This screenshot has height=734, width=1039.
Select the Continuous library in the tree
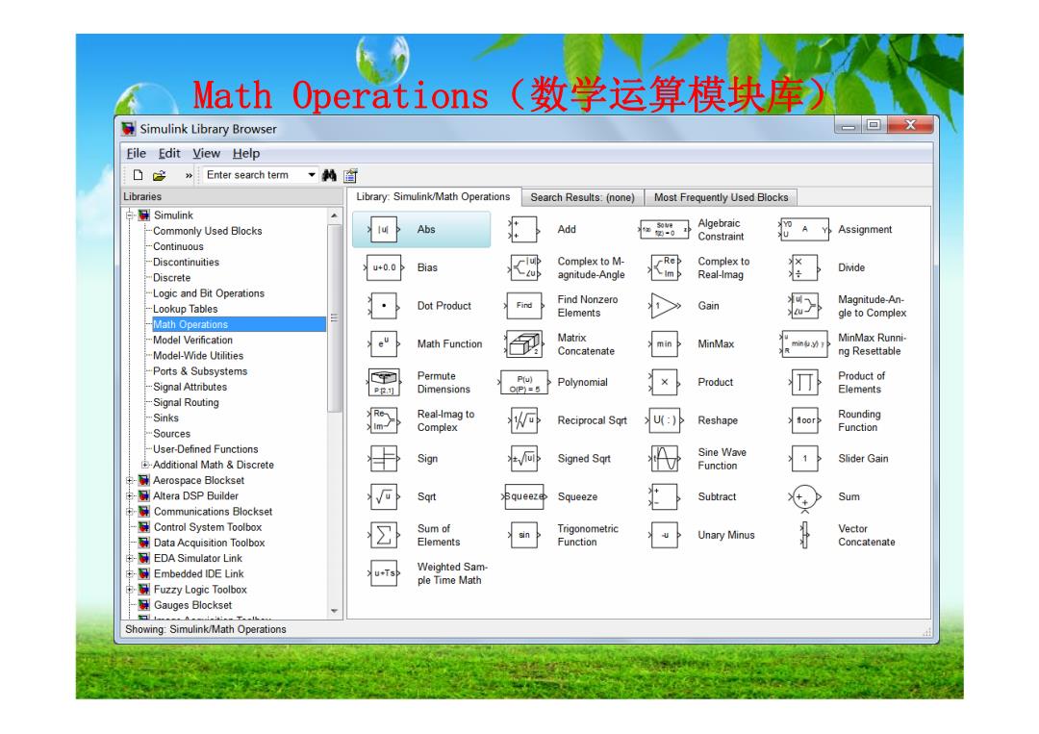coord(178,246)
